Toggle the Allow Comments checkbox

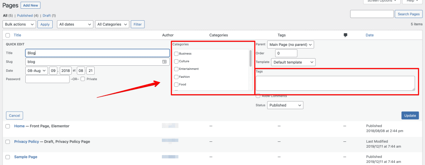click(258, 96)
